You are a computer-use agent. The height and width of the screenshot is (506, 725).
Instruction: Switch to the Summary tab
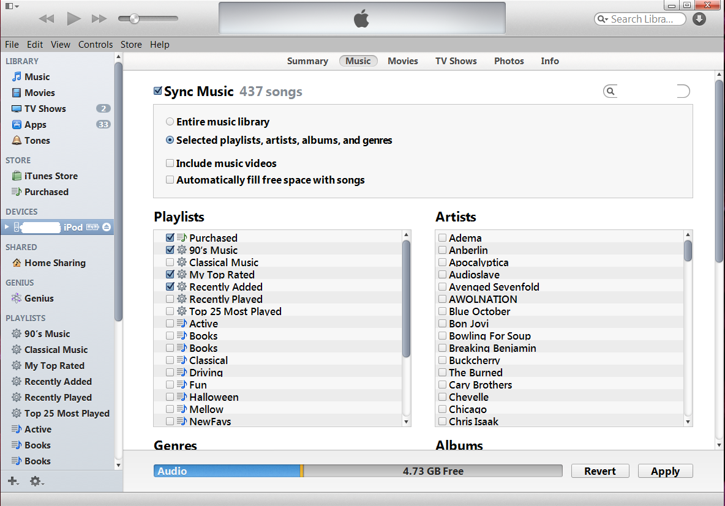(x=307, y=61)
